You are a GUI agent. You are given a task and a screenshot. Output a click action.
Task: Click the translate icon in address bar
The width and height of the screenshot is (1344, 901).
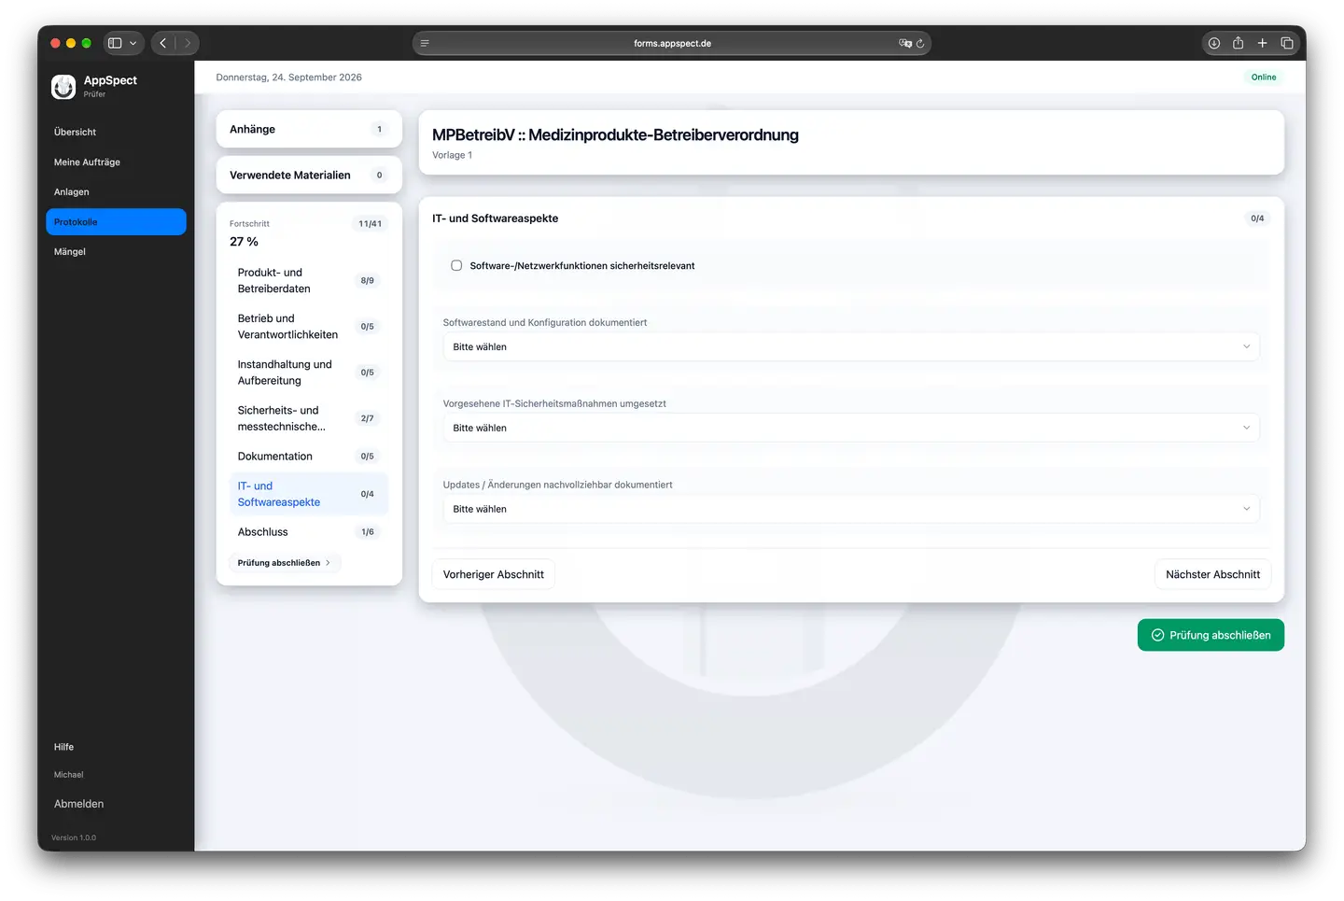point(904,43)
